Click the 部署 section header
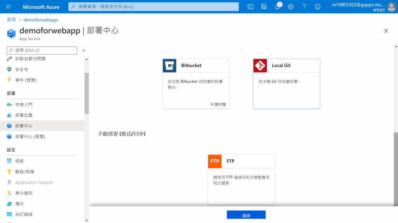 (x=11, y=94)
